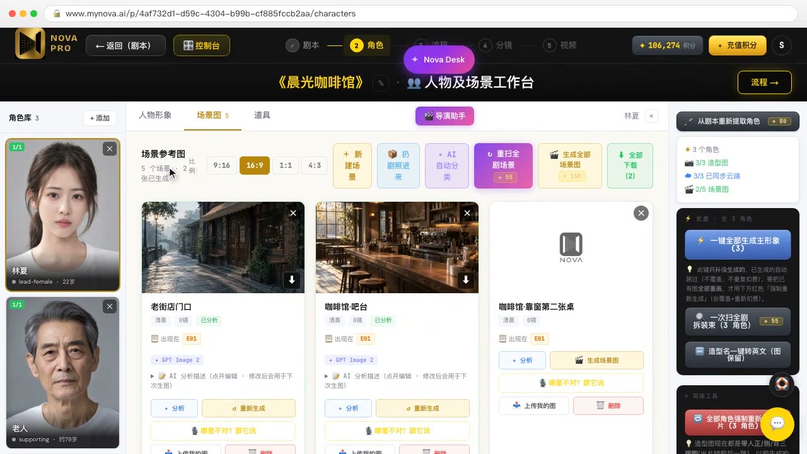Image resolution: width=807 pixels, height=454 pixels.
Task: Click the pencil edit icon beside 《晨光咖啡馆》
Action: (x=380, y=83)
